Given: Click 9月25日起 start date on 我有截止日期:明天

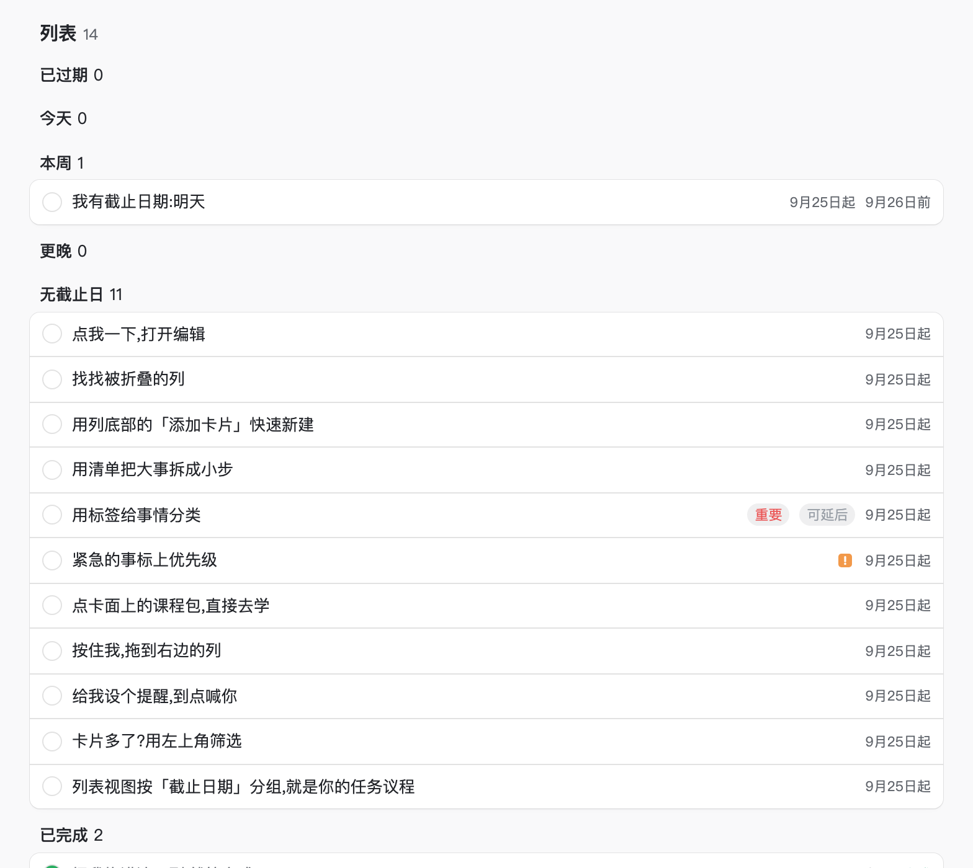Looking at the screenshot, I should coord(822,202).
